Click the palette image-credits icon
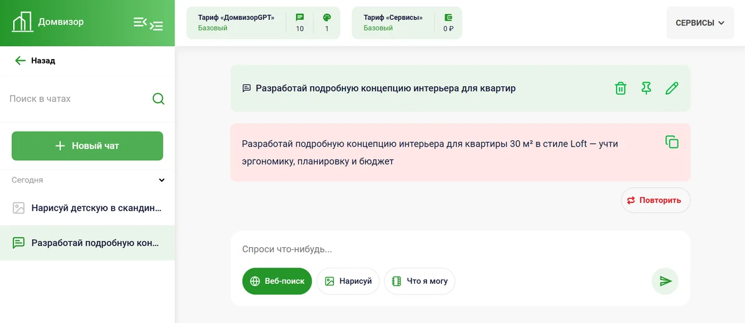 (x=327, y=17)
